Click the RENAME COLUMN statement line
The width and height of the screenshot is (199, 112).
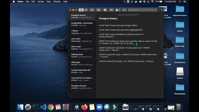point(121,35)
